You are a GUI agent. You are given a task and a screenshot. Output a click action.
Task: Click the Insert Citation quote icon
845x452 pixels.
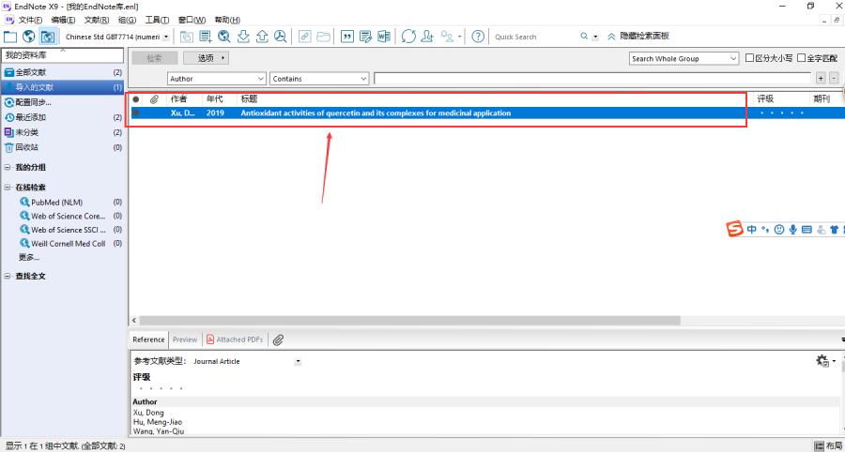(347, 37)
